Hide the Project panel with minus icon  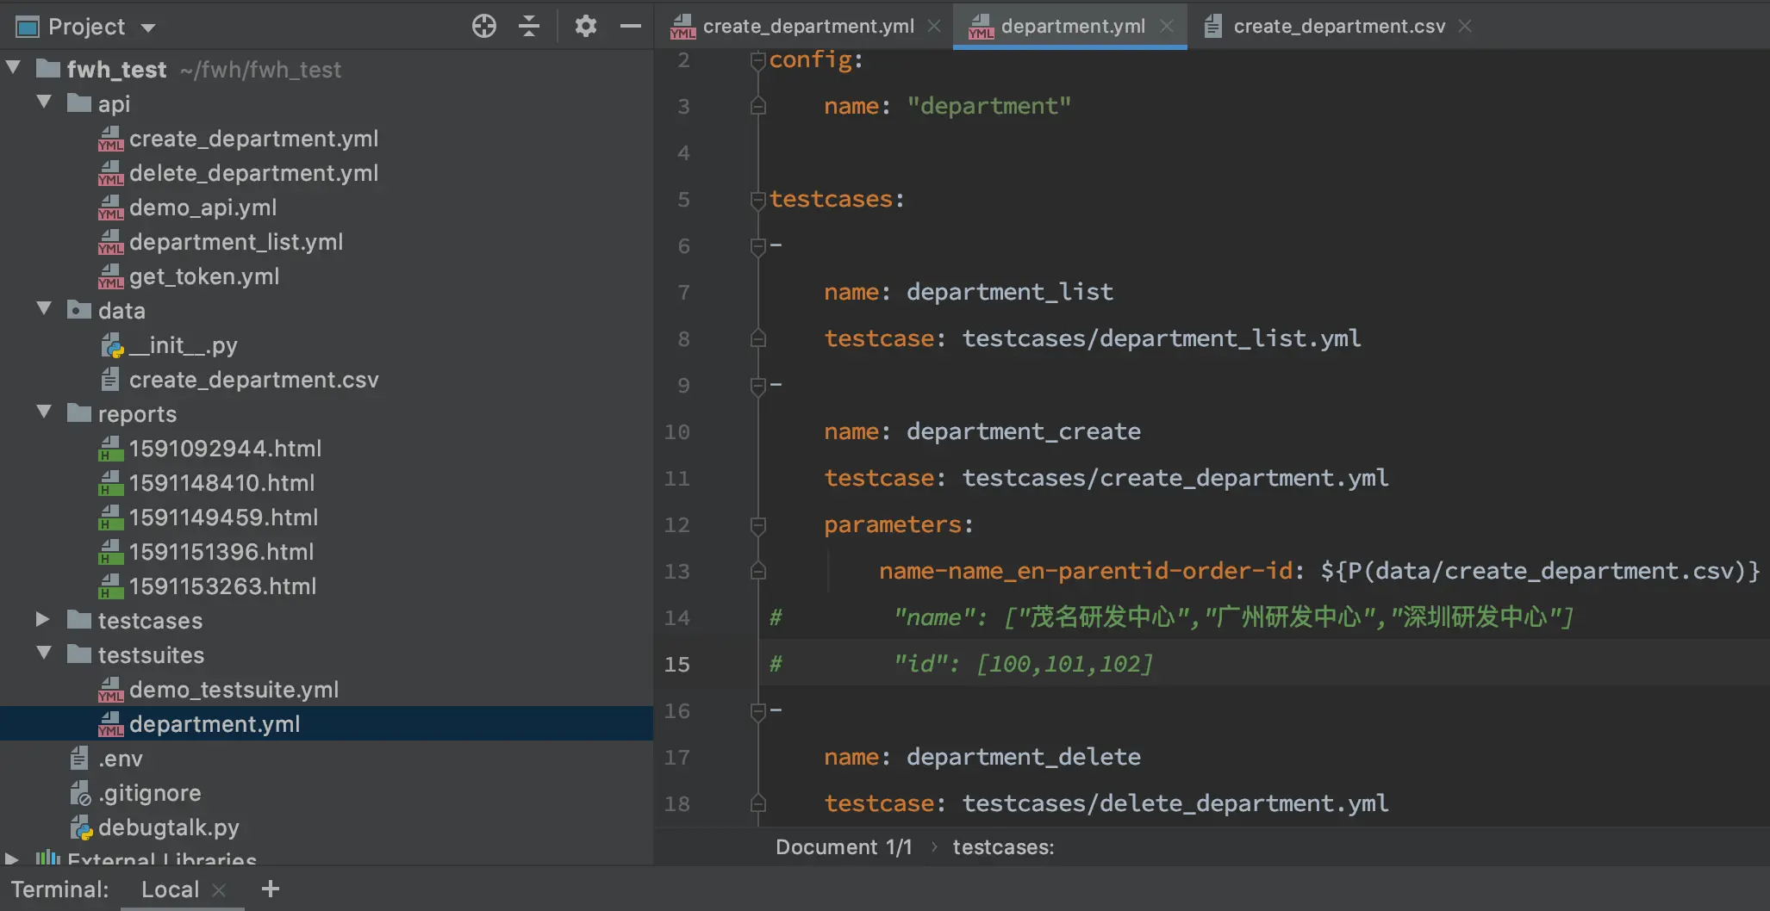[x=631, y=27]
